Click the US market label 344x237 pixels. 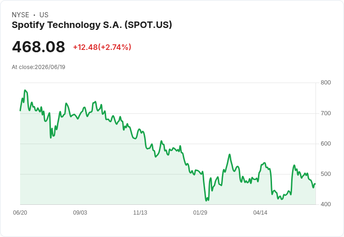(44, 15)
